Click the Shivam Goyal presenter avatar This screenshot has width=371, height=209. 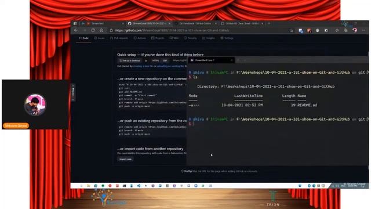(35, 105)
